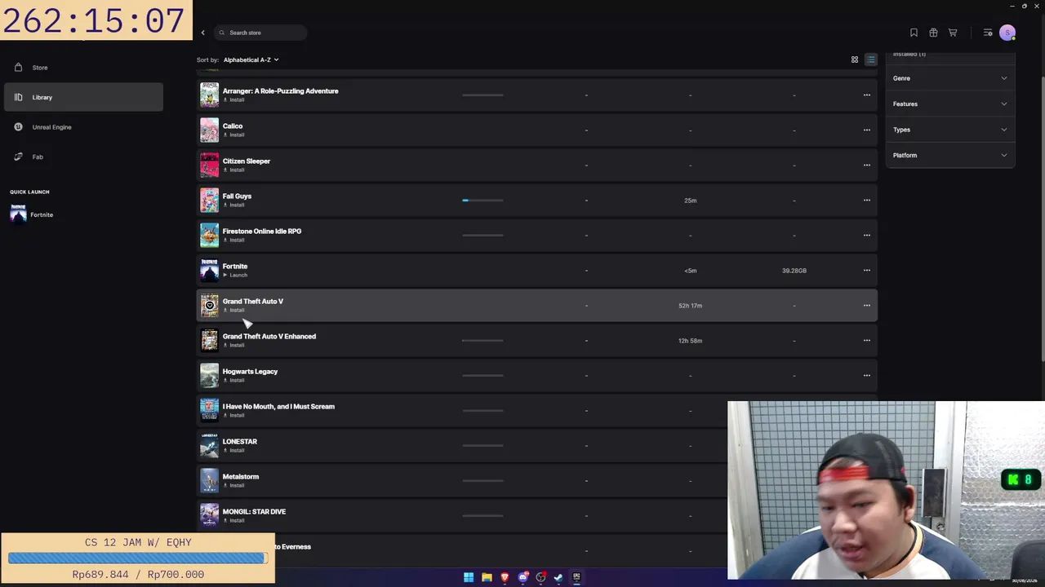Go to Store in the sidebar
Viewport: 1045px width, 587px height.
(83, 68)
